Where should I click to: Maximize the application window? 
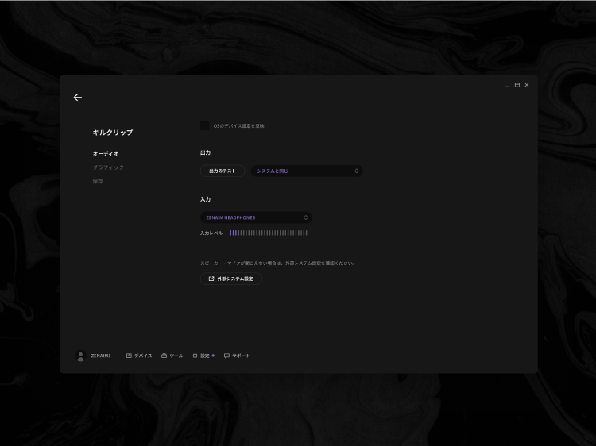point(517,85)
